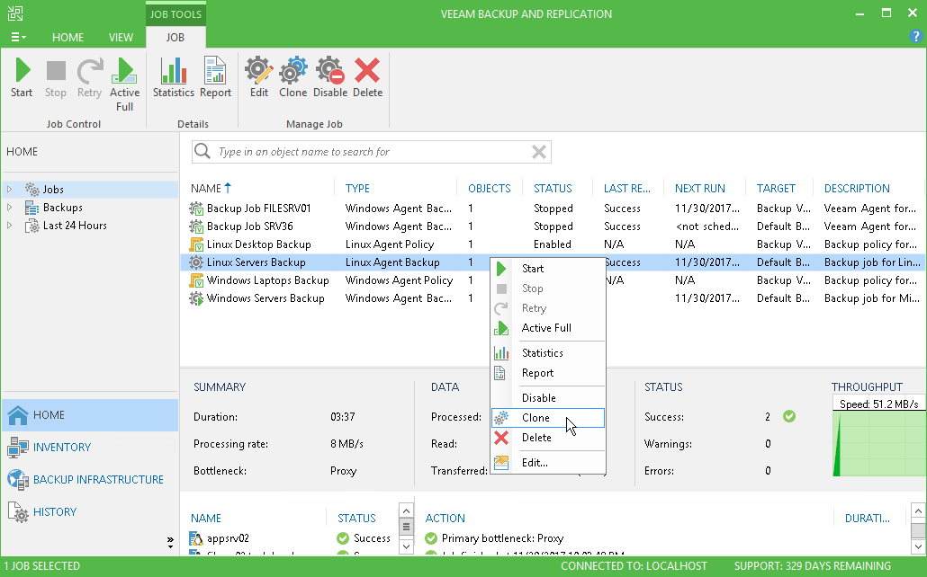Switch to the HOME ribbon tab
The height and width of the screenshot is (577, 927).
pyautogui.click(x=68, y=37)
